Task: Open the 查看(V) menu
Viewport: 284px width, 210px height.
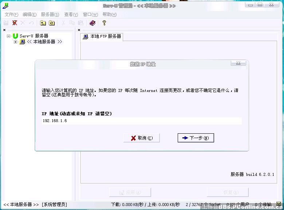Action: 71,15
